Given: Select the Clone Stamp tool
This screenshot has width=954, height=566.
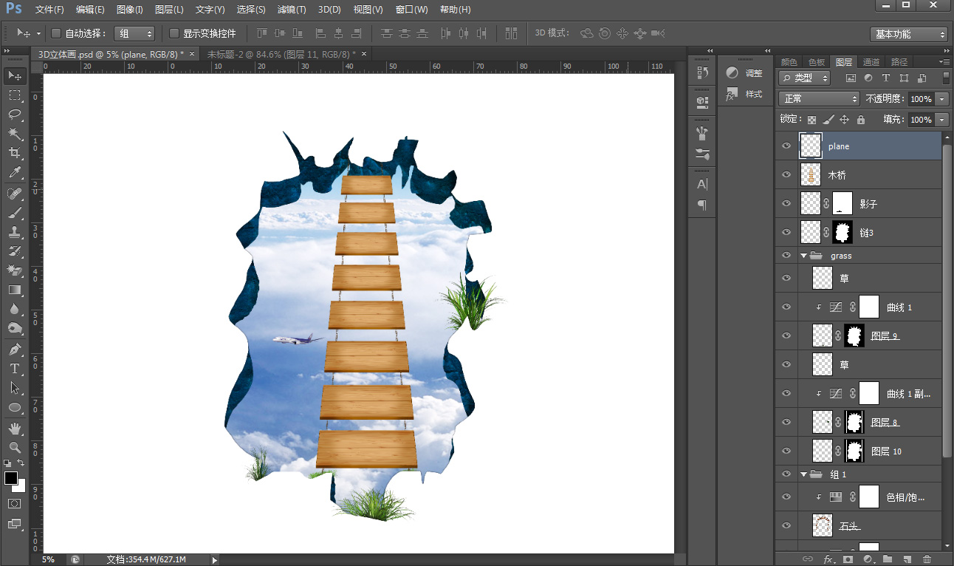Looking at the screenshot, I should coord(15,232).
